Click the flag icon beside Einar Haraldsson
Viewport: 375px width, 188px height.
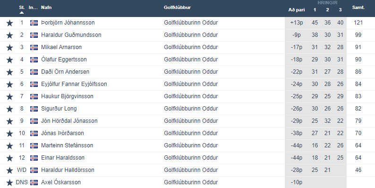[x=34, y=158]
